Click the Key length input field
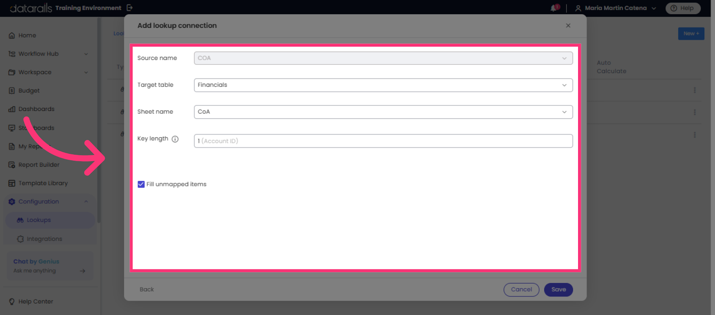Image resolution: width=715 pixels, height=315 pixels. pyautogui.click(x=383, y=141)
